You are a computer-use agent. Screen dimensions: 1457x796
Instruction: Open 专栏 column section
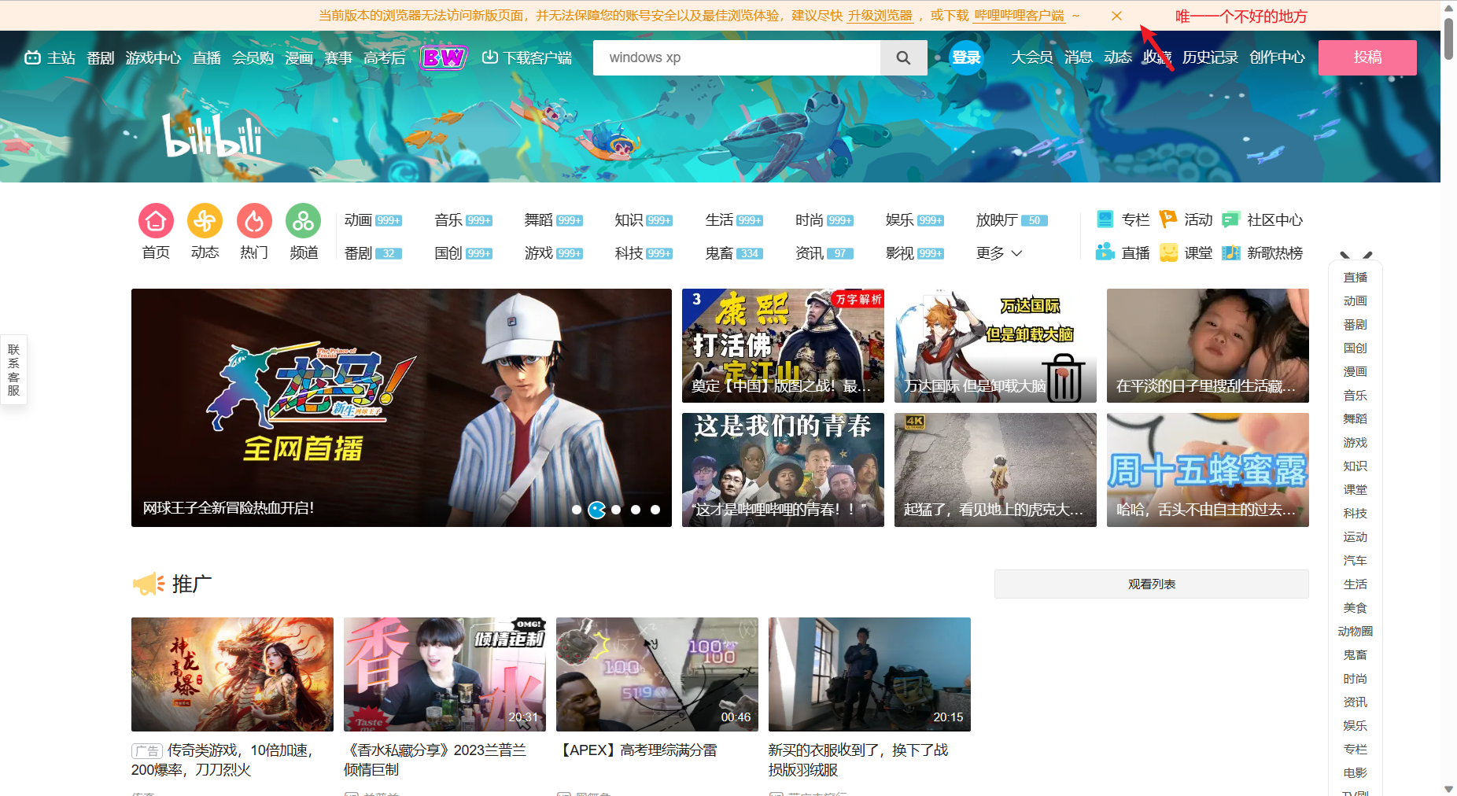[1123, 219]
